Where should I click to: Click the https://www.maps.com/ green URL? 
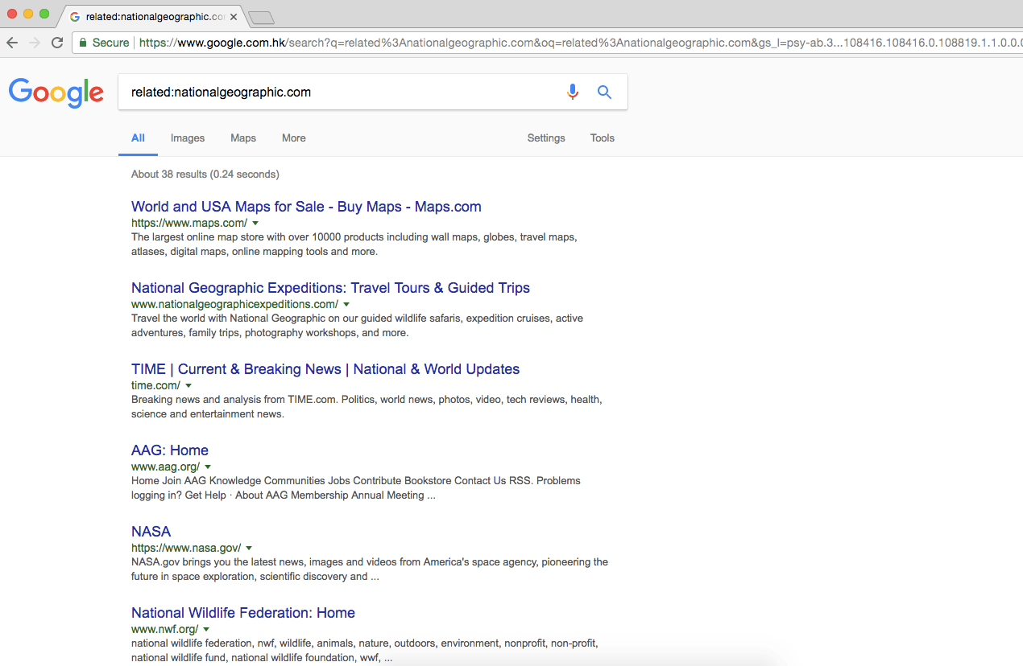(189, 223)
